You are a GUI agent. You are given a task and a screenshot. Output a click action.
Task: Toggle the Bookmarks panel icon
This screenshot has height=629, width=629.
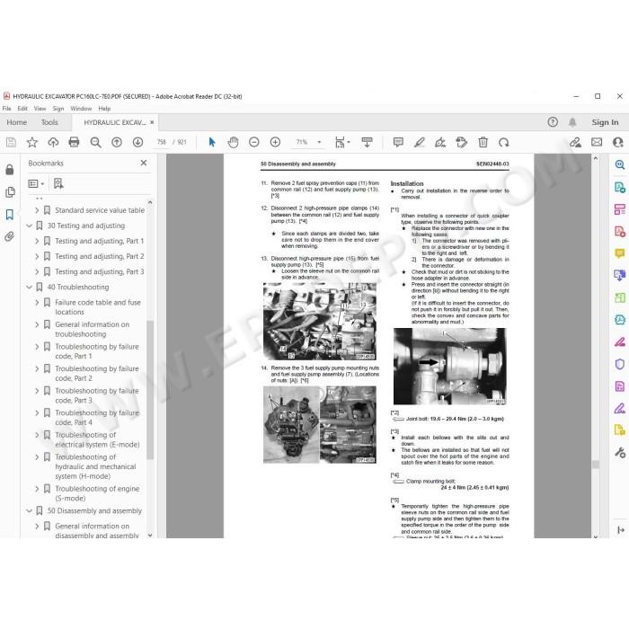10,214
